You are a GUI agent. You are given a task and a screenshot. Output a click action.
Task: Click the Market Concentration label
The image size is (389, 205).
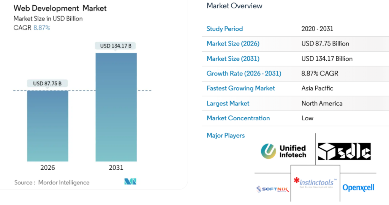(x=238, y=118)
